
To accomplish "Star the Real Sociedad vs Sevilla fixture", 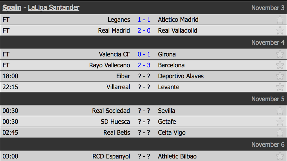I will pos(280,111).
